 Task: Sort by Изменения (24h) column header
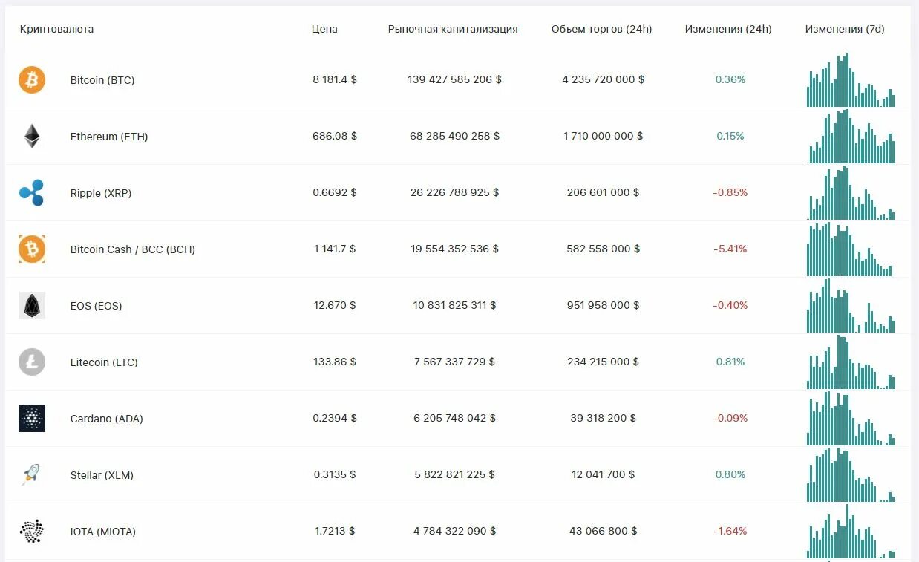728,30
